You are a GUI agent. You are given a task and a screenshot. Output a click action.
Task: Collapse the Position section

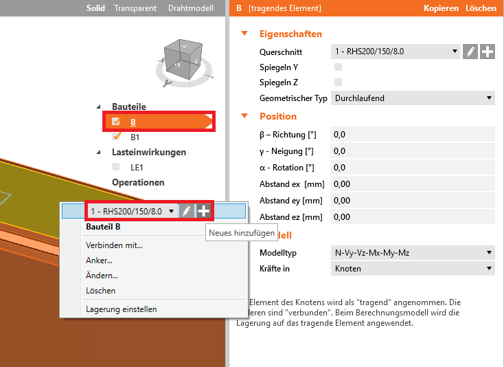point(244,115)
